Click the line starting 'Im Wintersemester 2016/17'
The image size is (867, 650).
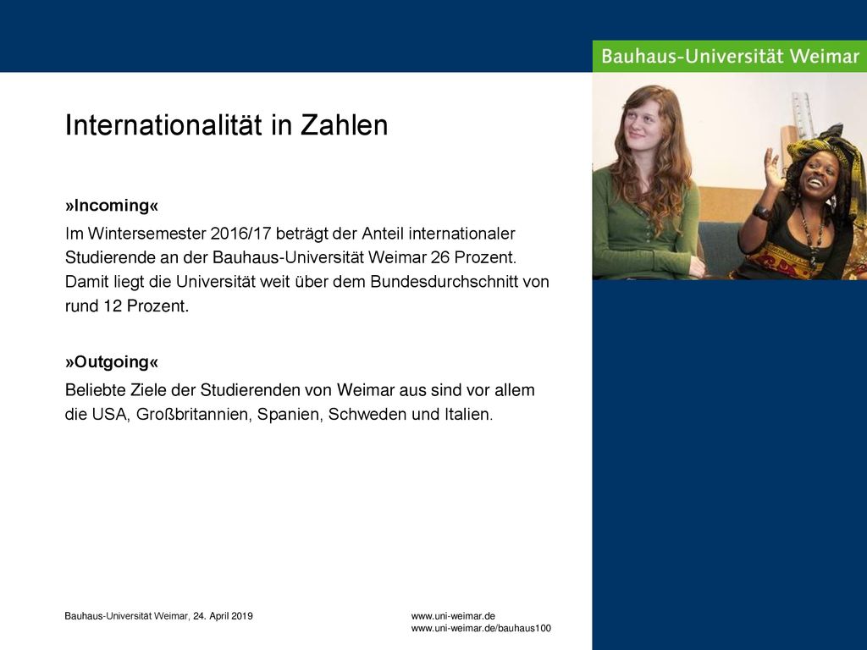(x=290, y=234)
